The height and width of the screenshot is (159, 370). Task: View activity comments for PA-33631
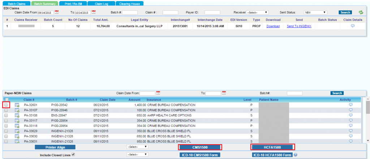(x=350, y=141)
